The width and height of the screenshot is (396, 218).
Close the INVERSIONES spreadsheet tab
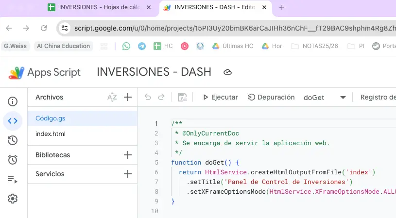click(149, 7)
